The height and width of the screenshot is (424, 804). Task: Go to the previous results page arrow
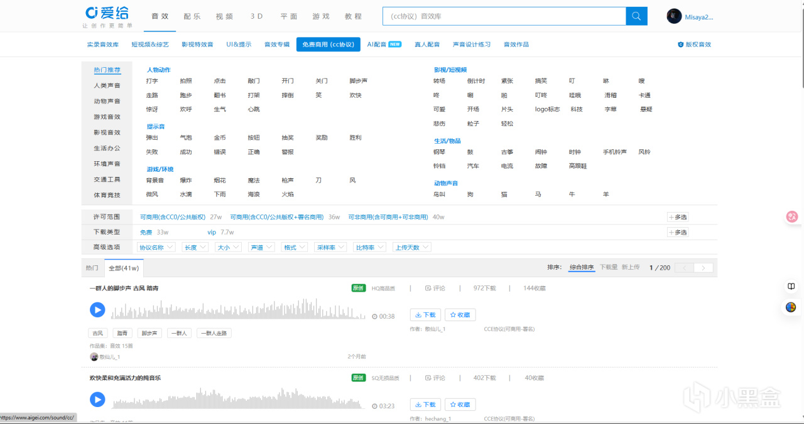pos(685,268)
